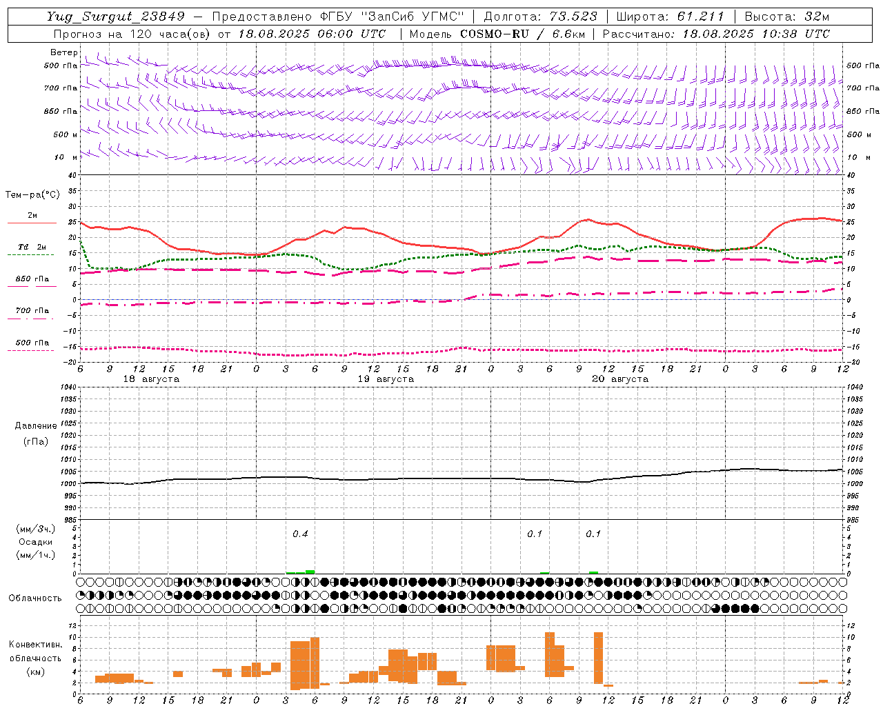Click the Высота: 32м value
The height and width of the screenshot is (706, 883).
[787, 17]
